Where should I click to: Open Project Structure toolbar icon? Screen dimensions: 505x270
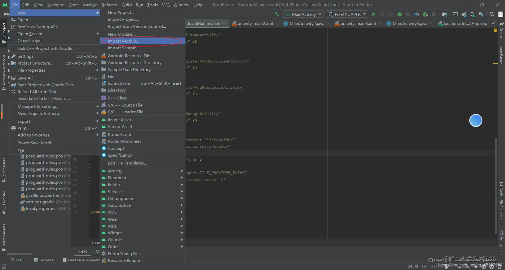tap(444, 14)
